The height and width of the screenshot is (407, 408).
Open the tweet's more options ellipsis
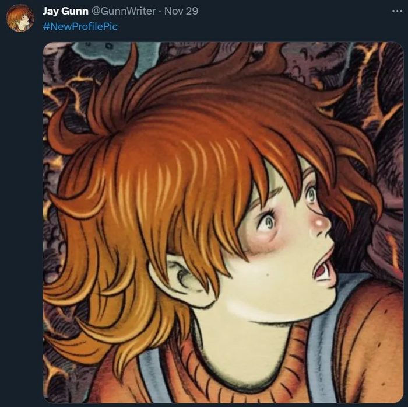tap(396, 11)
